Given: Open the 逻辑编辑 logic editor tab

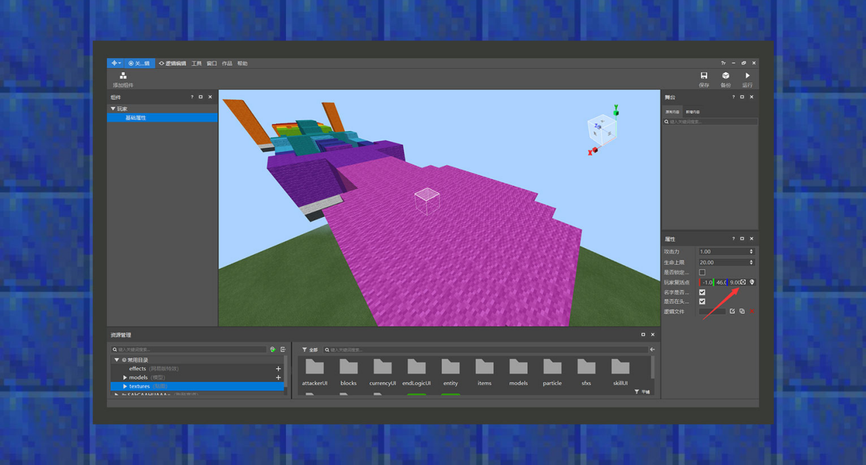Looking at the screenshot, I should click(173, 64).
